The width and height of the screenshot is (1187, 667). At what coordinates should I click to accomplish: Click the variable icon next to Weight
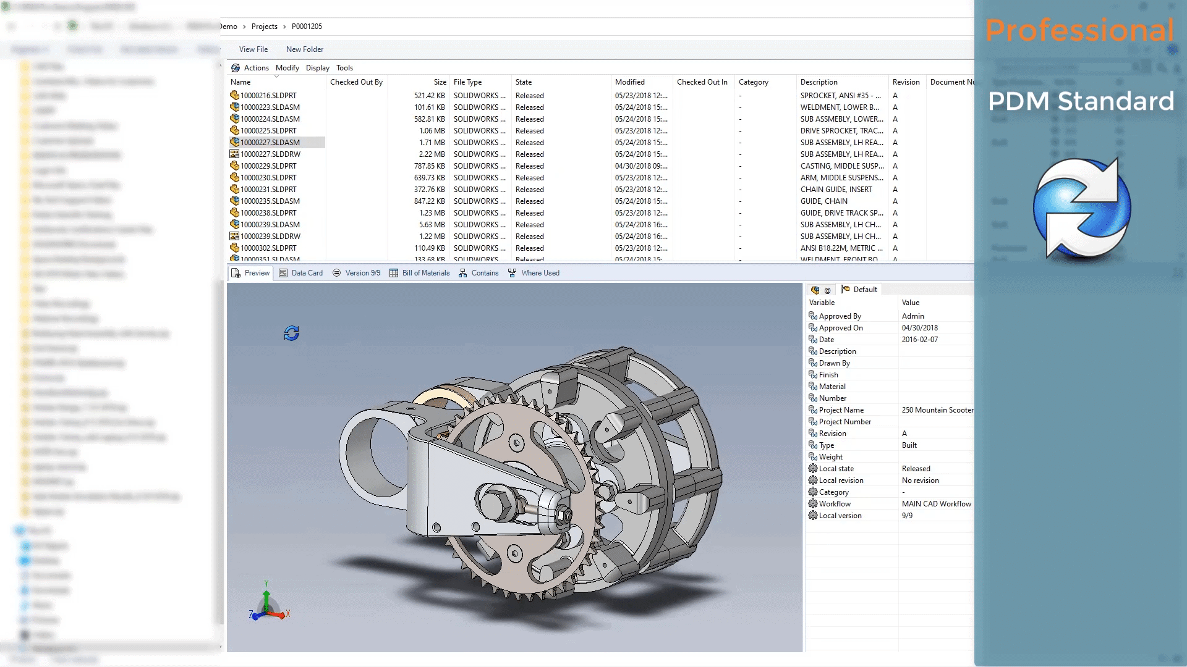click(813, 457)
